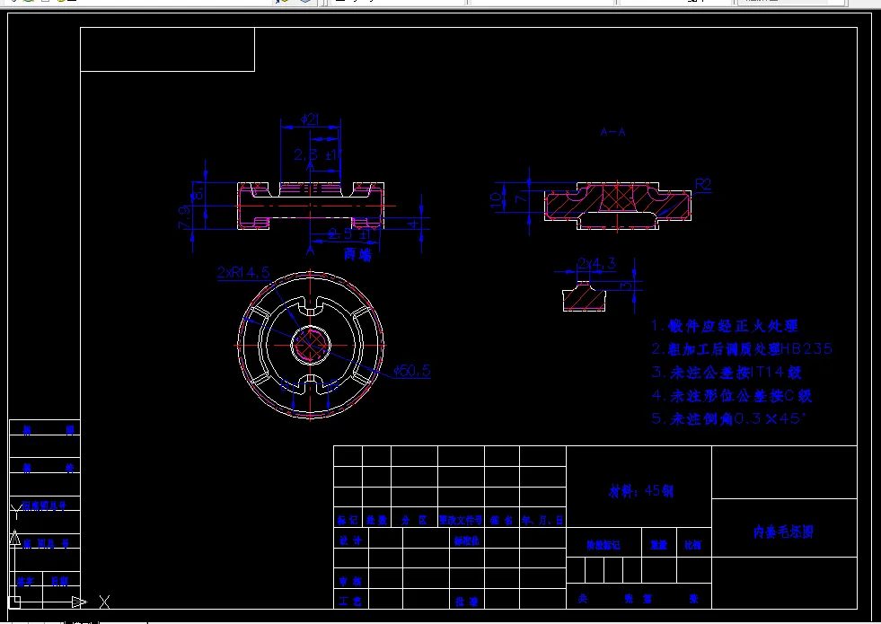The image size is (881, 624).
Task: Select the 两端 annotation under side view
Action: point(358,255)
